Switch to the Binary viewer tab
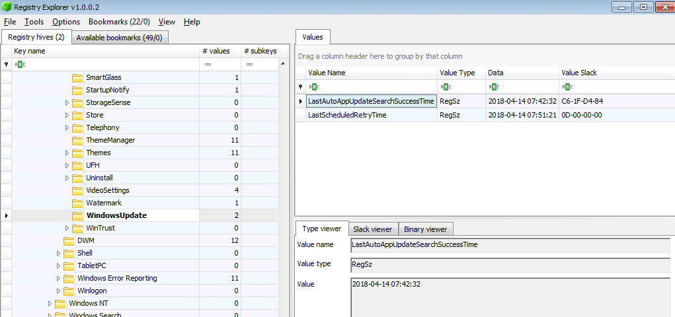Viewport: 675px width, 317px height. pos(425,229)
